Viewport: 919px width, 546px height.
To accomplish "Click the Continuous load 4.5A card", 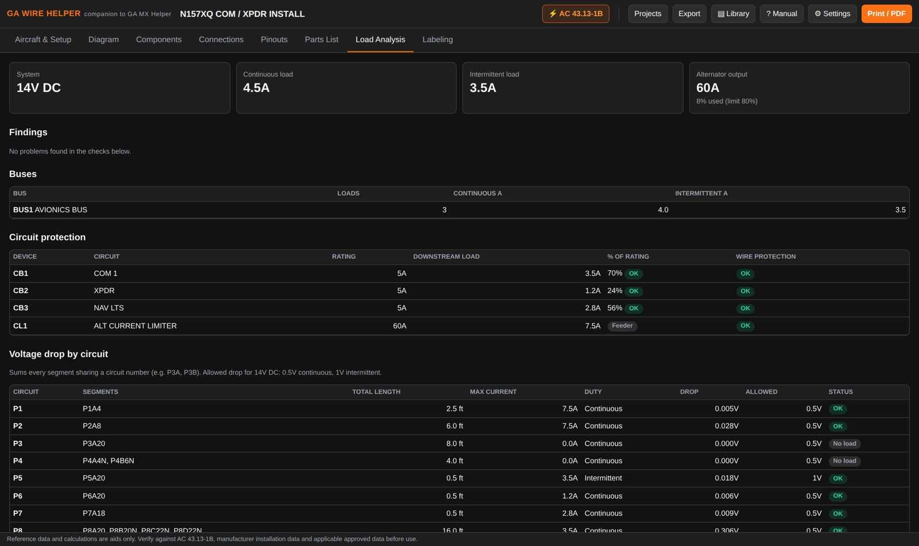I will tap(346, 88).
